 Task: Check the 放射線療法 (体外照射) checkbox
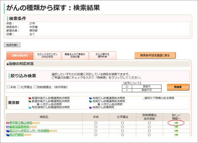tap(35, 87)
